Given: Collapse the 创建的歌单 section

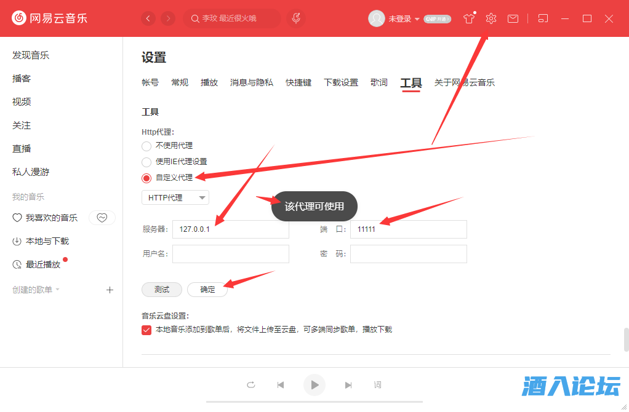Looking at the screenshot, I should pos(57,290).
